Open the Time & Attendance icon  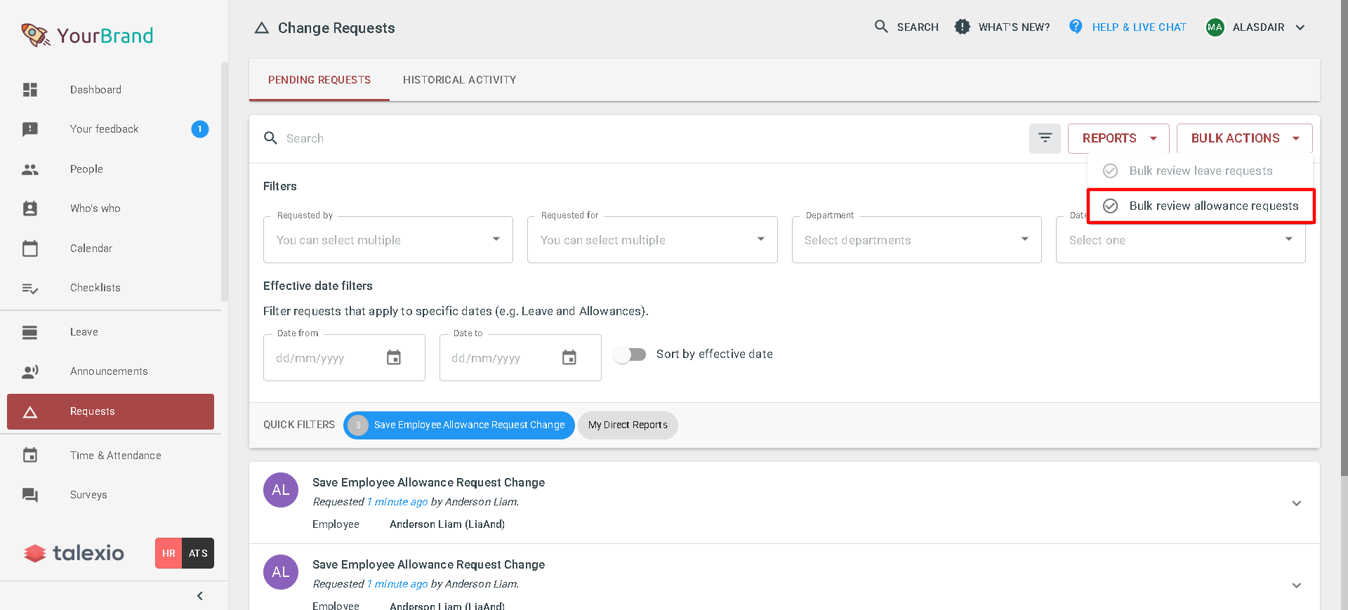(30, 456)
